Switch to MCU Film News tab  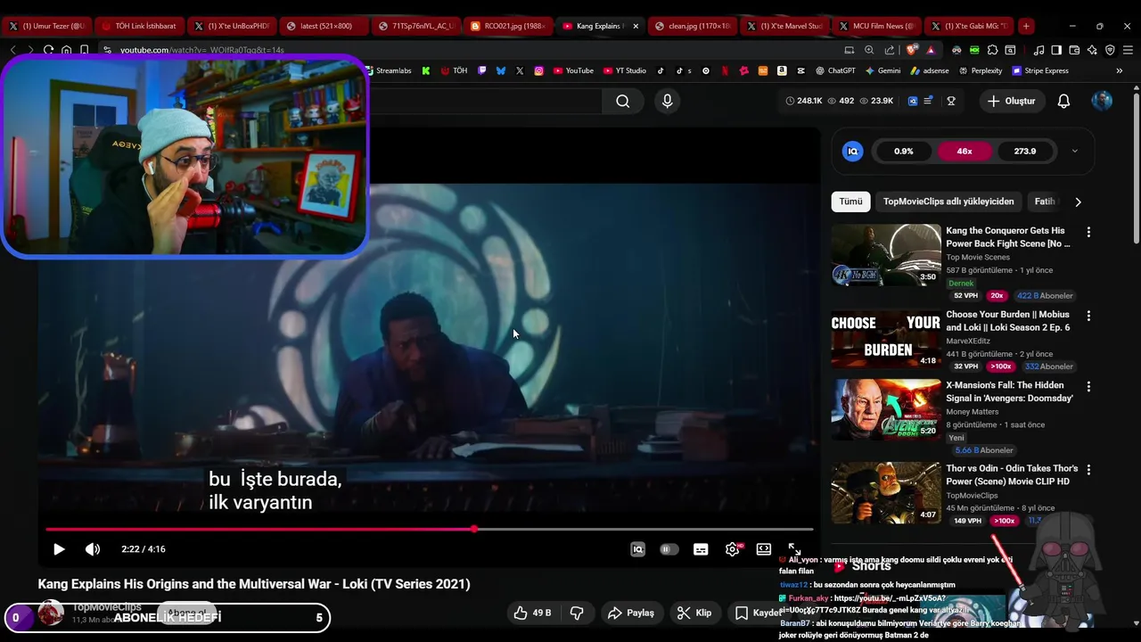click(876, 26)
